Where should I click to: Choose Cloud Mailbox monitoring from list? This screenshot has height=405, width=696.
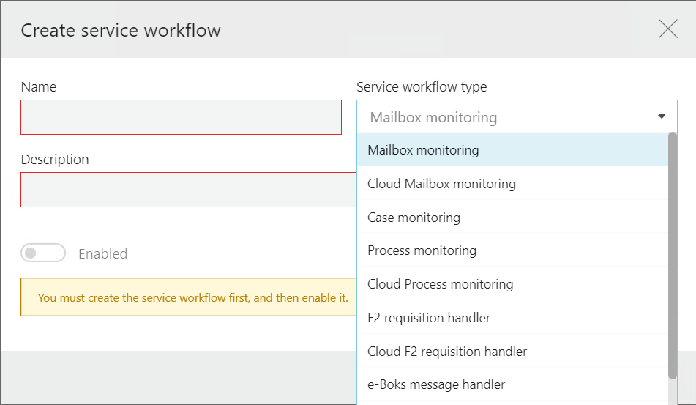pyautogui.click(x=513, y=184)
